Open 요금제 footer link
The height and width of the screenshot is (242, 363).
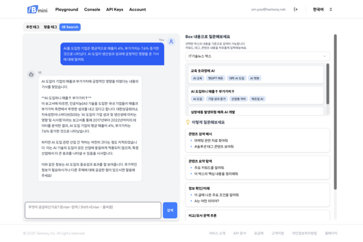tap(259, 233)
